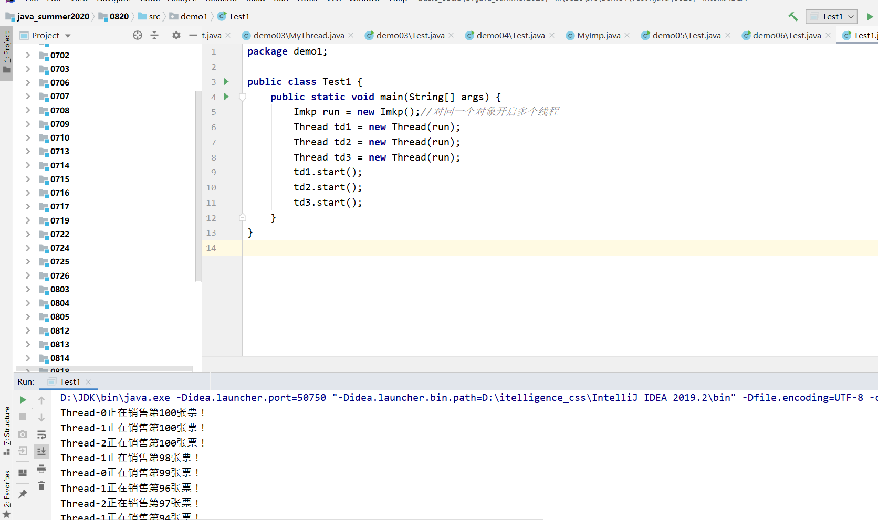Click line number 9 in the gutter
Screen dimensions: 878x520
tap(213, 172)
